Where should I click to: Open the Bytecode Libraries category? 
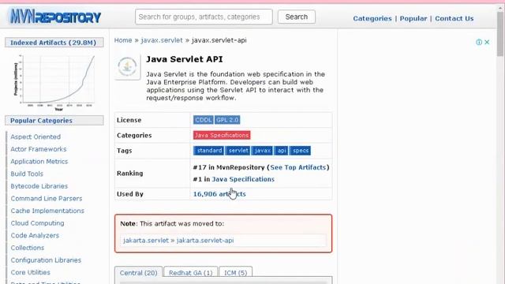[39, 186]
